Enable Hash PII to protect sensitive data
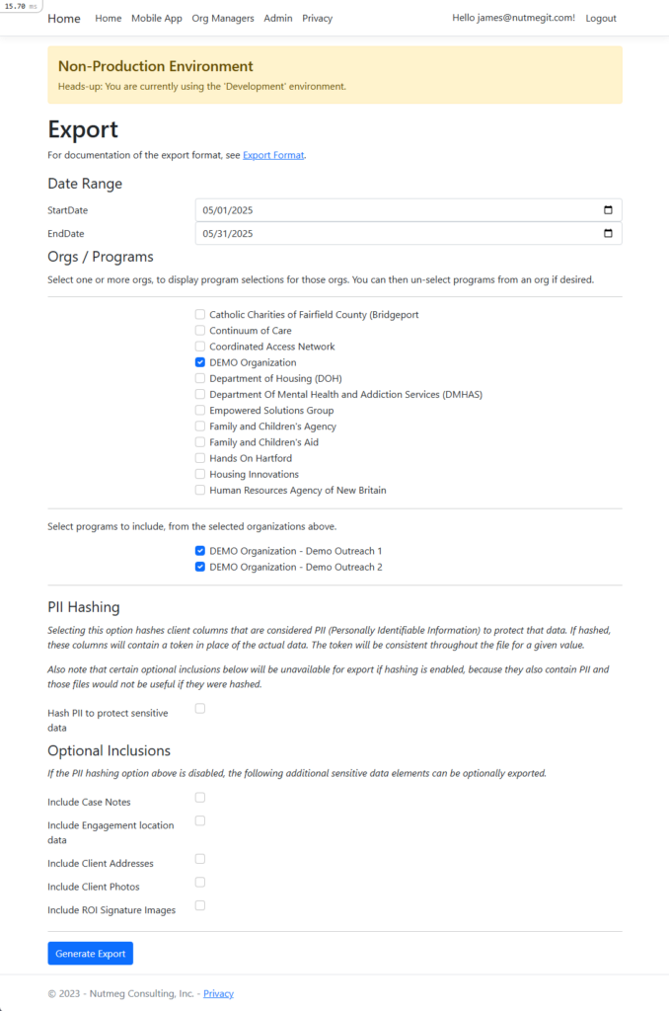669x1011 pixels. click(200, 708)
